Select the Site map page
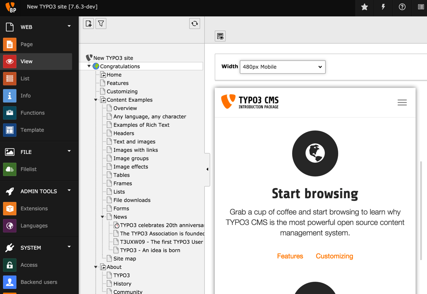 (125, 259)
